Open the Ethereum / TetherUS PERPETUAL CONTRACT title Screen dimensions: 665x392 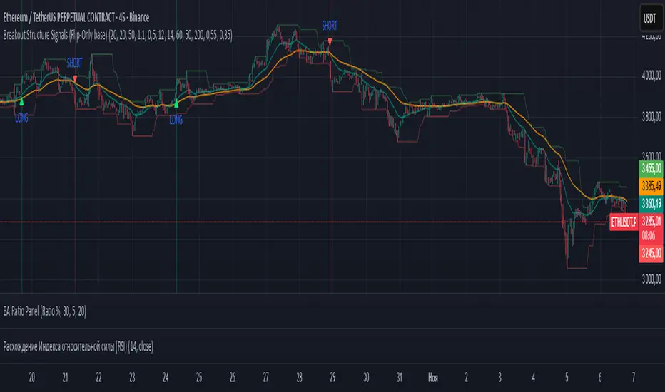76,17
